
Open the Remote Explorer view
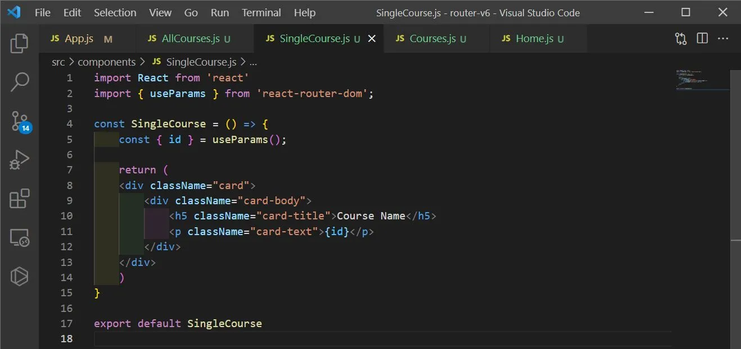[19, 237]
